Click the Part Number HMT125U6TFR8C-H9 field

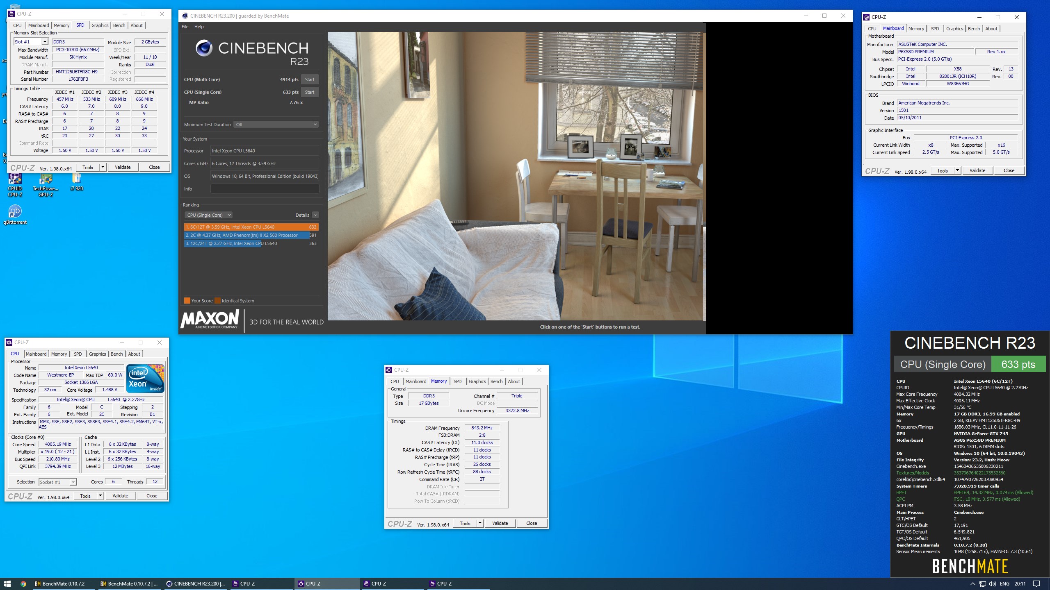tap(78, 72)
